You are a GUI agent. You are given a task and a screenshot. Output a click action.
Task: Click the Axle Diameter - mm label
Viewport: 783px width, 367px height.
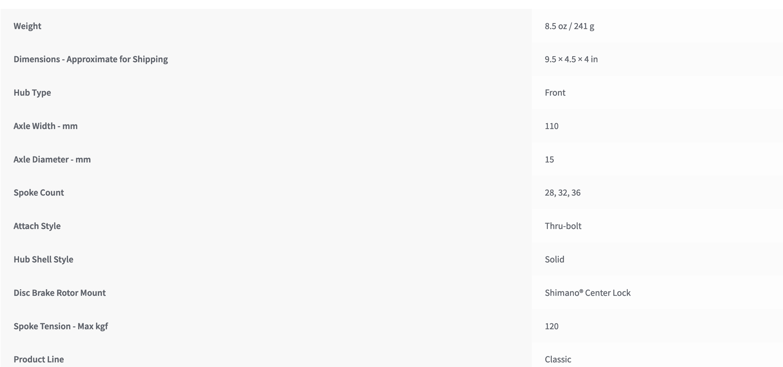point(52,160)
